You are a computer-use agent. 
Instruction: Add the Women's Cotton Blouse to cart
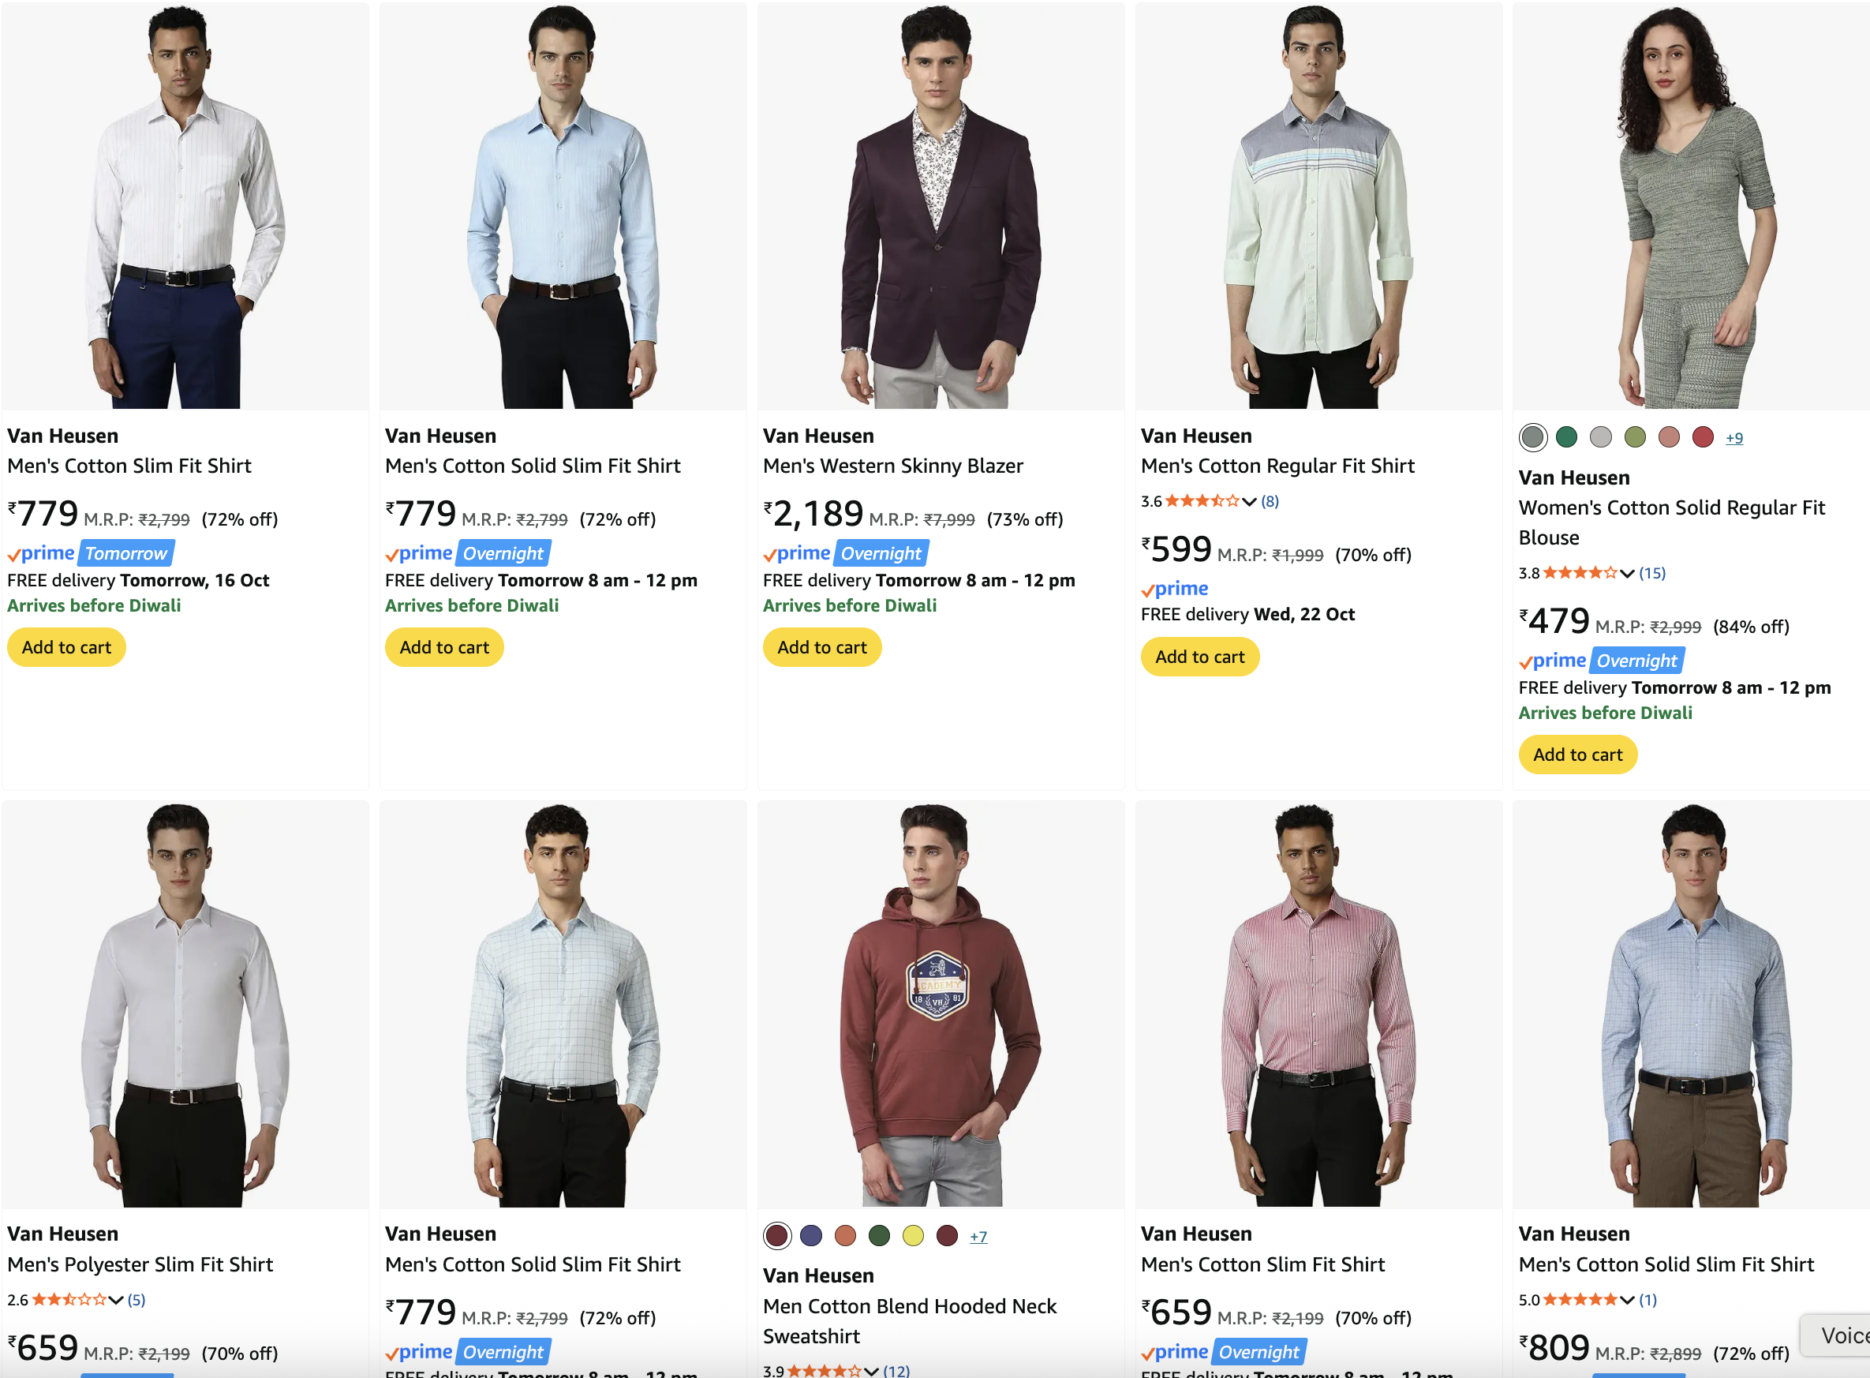(1577, 755)
